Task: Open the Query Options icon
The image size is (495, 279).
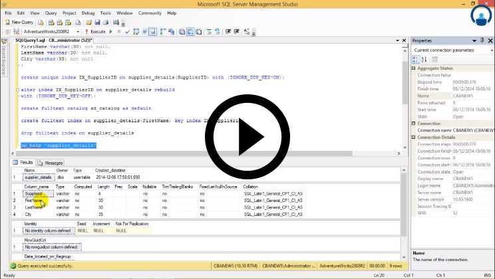Action: [x=144, y=31]
